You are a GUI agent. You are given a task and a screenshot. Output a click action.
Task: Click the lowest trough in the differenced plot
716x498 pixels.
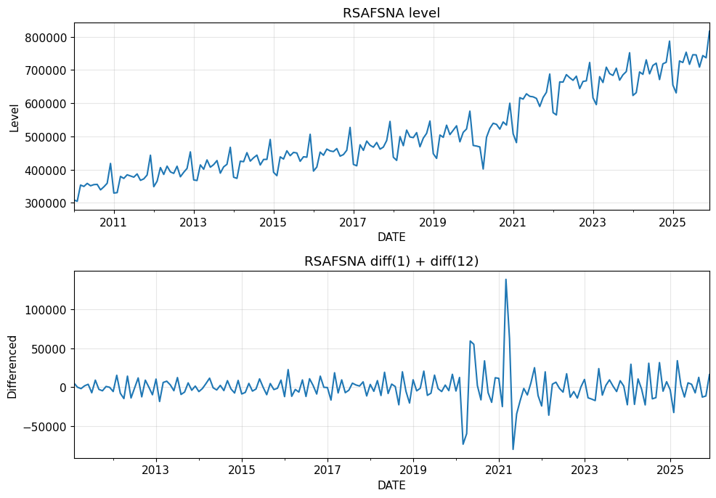[x=513, y=449]
